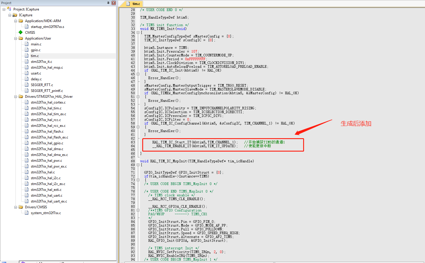Screen dimensions: 425x263
Task: Click the file icon of stm32f7xx_hal_dma.c
Action: coord(27,149)
